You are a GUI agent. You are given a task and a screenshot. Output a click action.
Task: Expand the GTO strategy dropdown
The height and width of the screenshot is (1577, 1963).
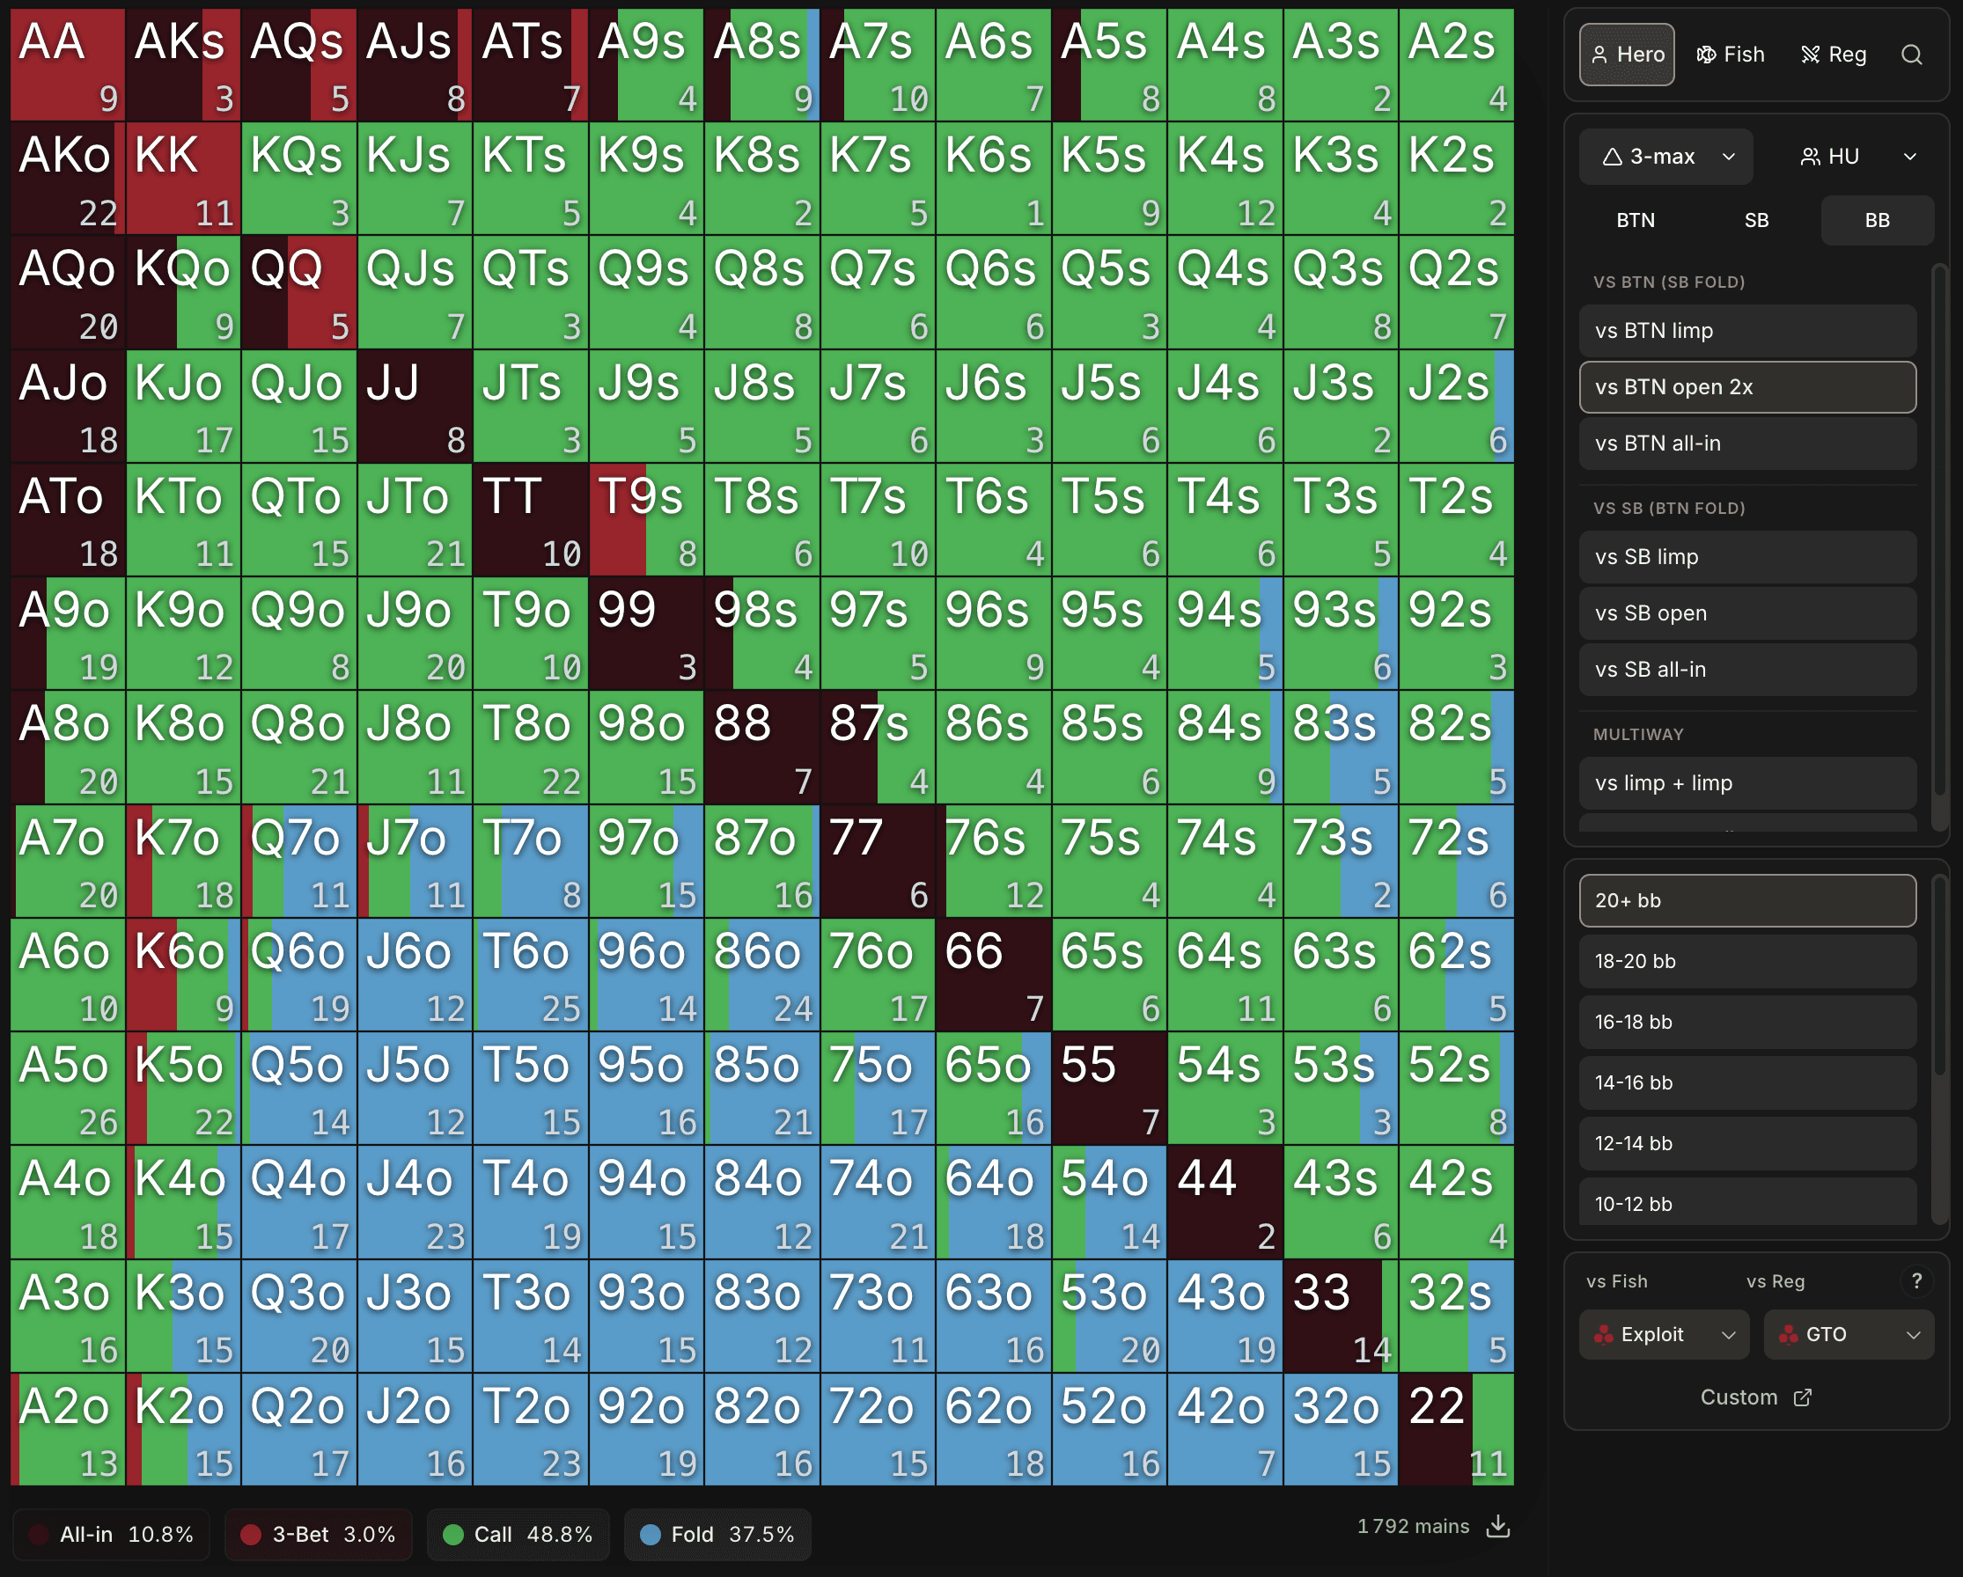pos(1849,1335)
